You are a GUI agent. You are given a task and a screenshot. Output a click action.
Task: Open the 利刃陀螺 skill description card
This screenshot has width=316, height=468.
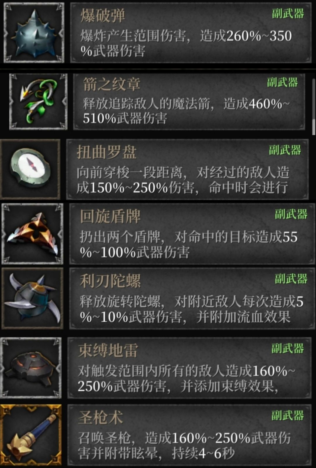point(192,298)
